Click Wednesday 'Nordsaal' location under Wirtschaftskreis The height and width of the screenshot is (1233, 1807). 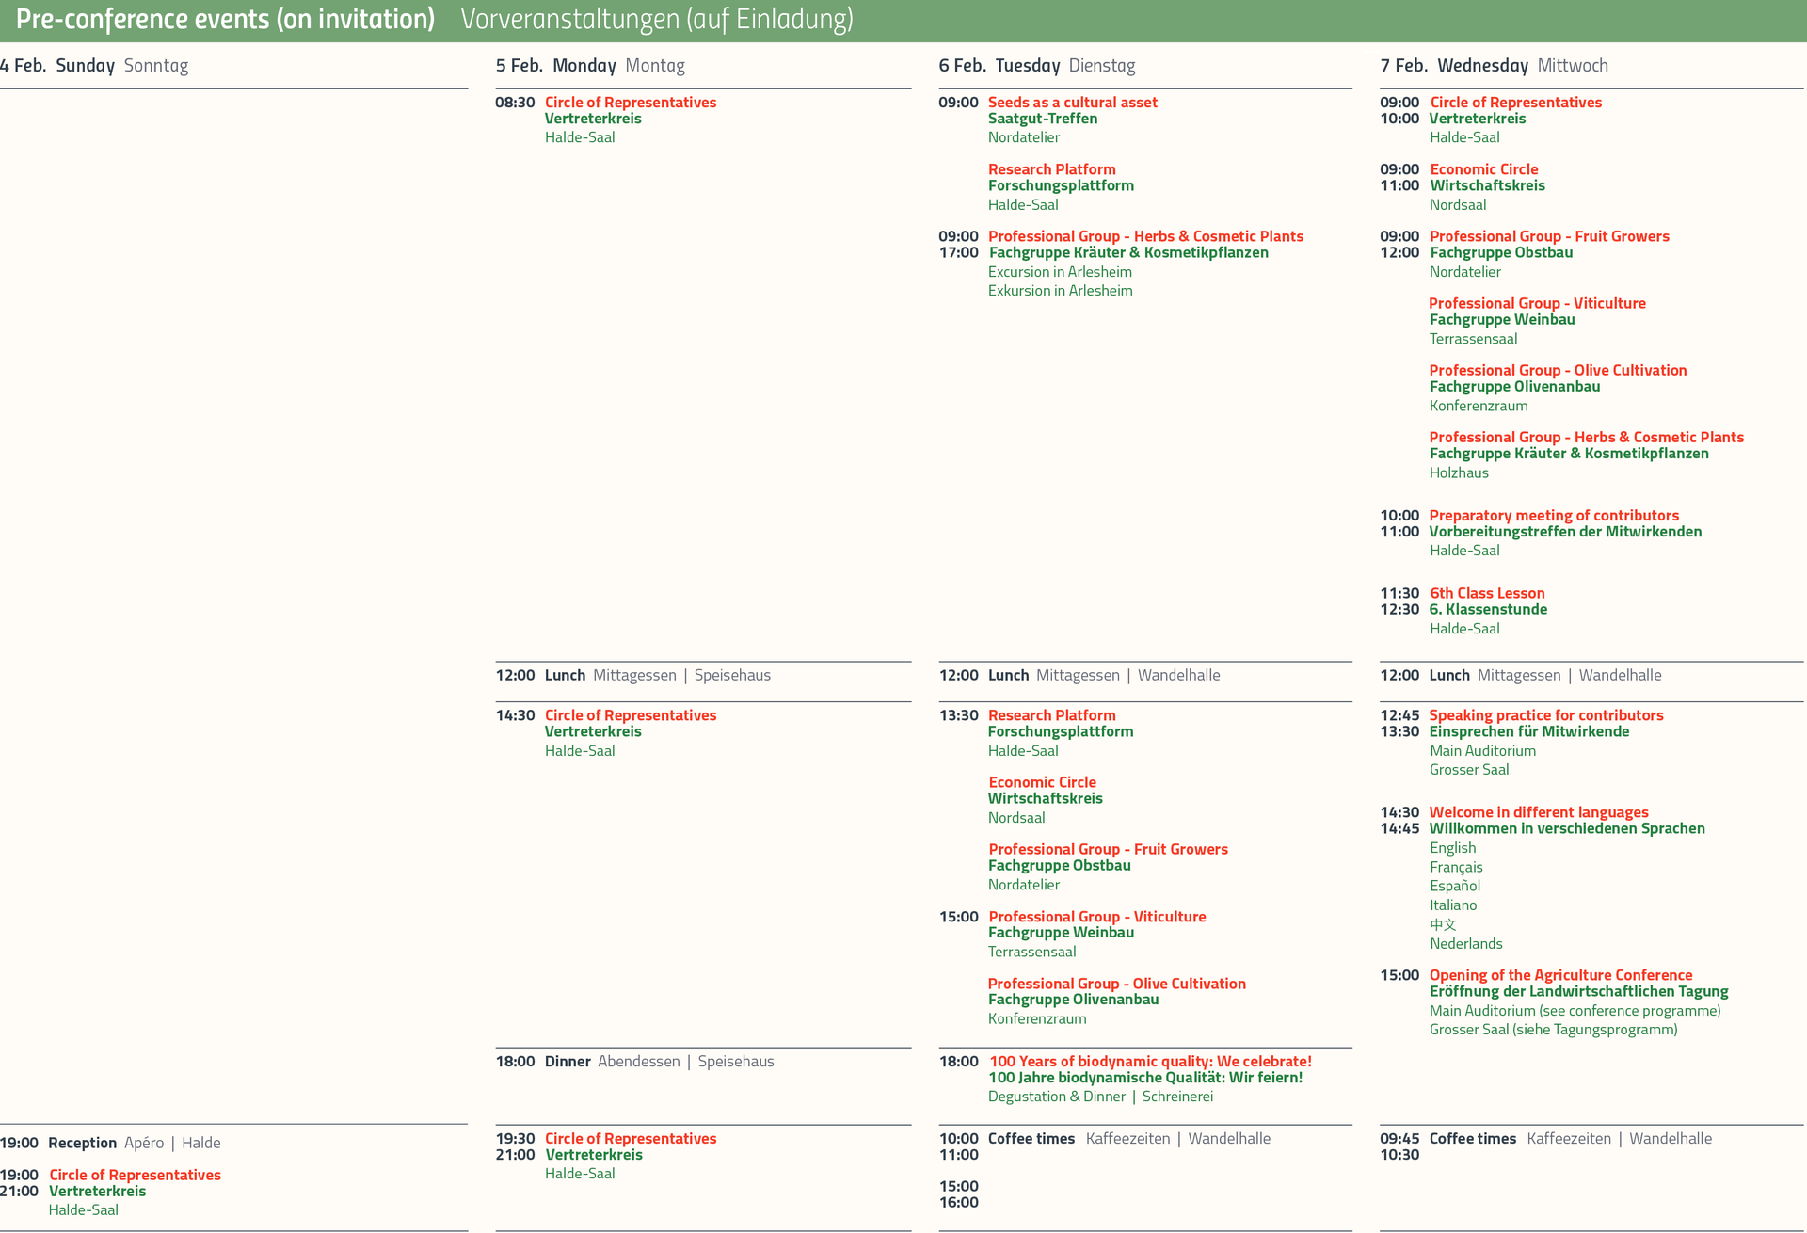pos(1458,205)
